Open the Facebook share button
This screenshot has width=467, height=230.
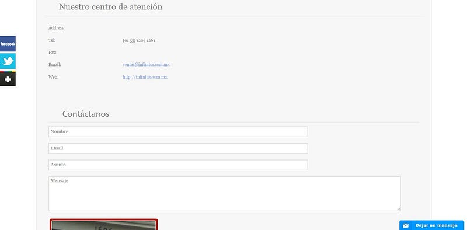tap(8, 44)
